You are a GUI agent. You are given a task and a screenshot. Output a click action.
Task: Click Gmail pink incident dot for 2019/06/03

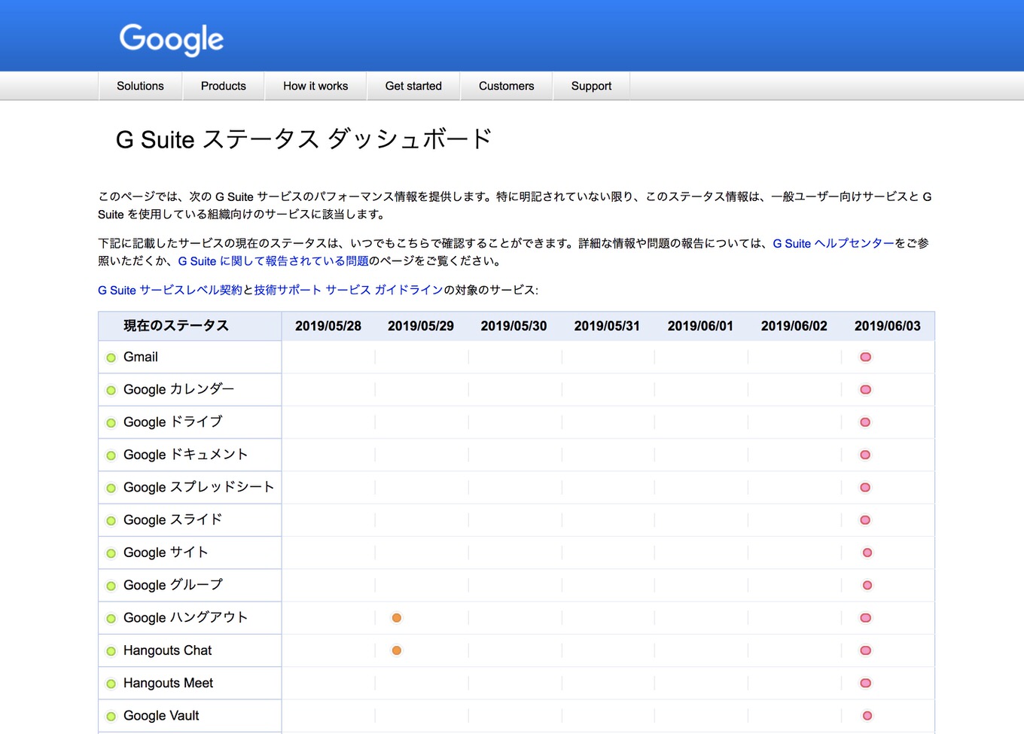[x=866, y=357]
